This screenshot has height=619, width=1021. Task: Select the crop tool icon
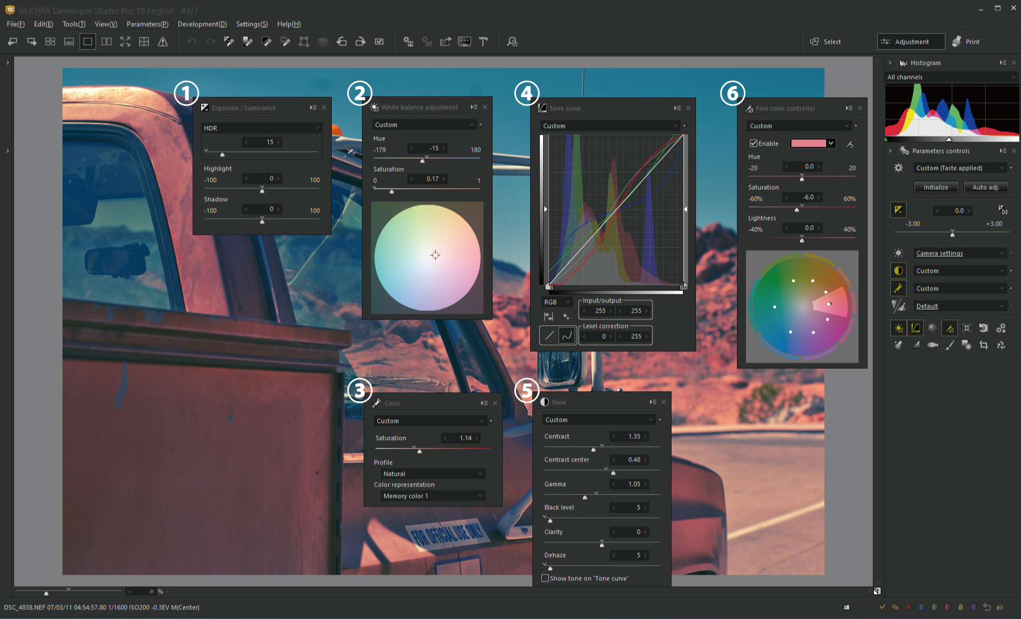(x=984, y=345)
